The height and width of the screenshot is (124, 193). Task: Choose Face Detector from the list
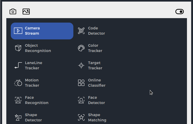[96, 100]
